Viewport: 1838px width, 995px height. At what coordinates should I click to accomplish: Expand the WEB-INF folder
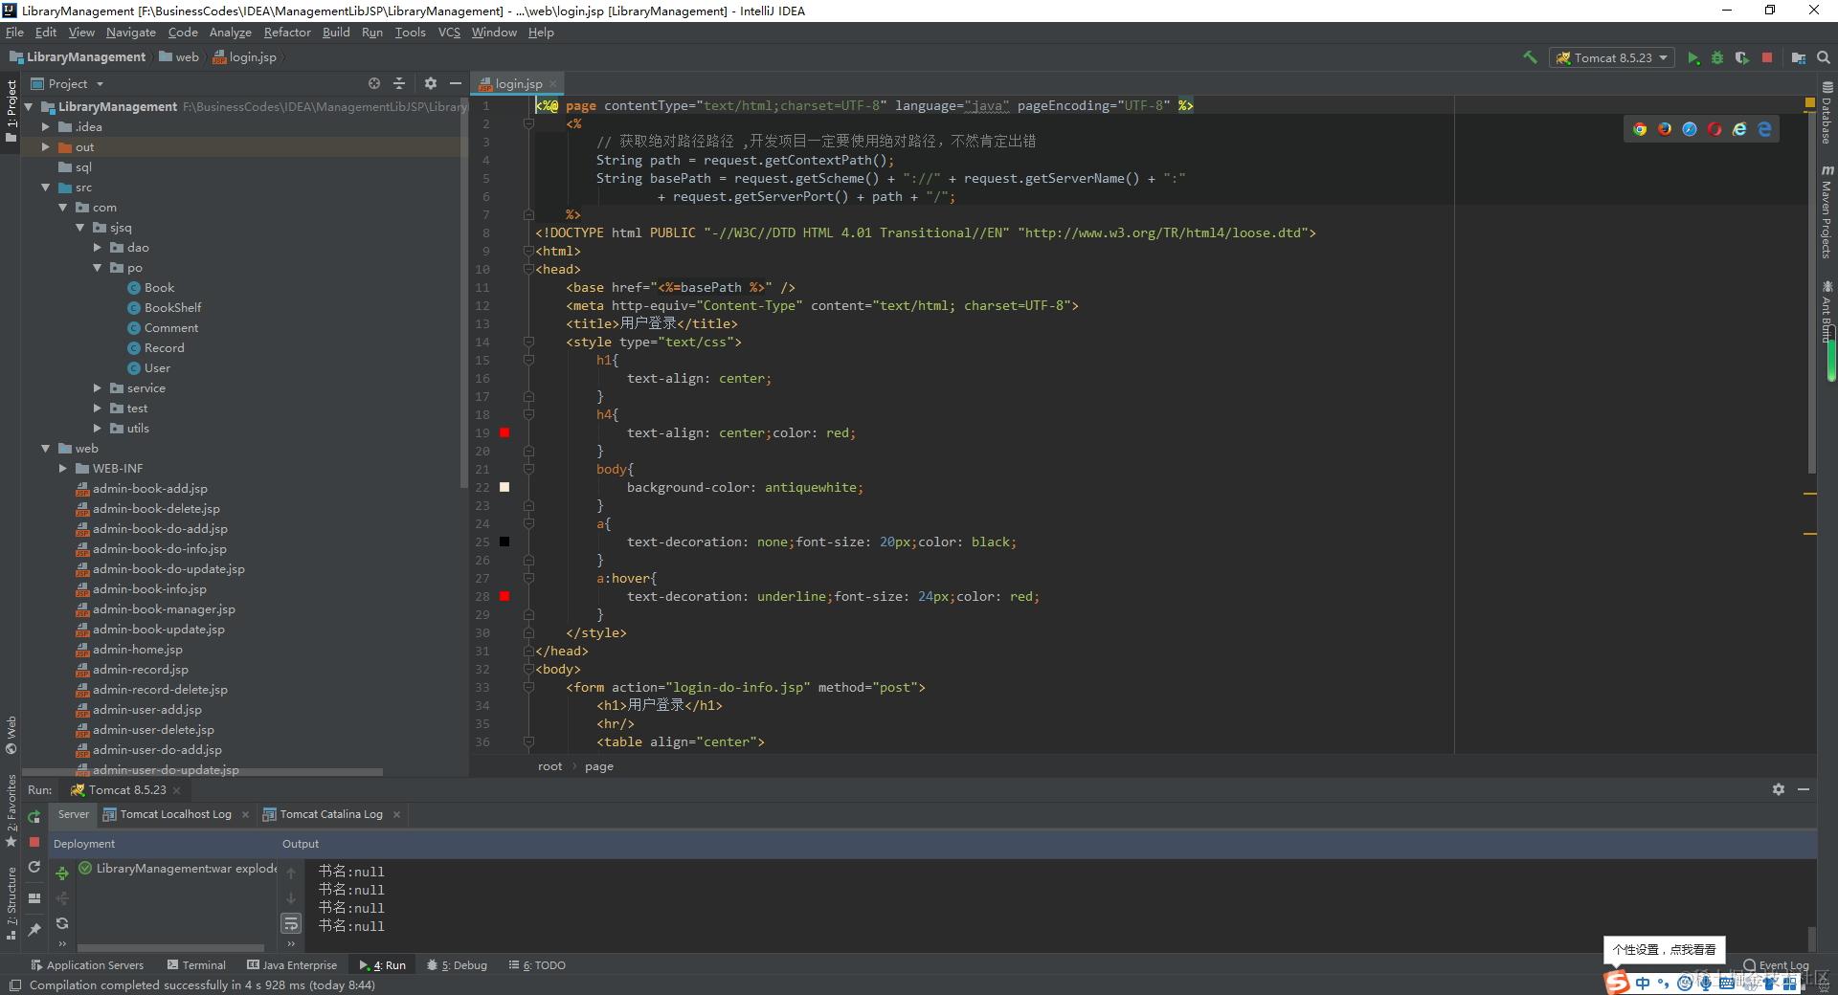coord(63,469)
